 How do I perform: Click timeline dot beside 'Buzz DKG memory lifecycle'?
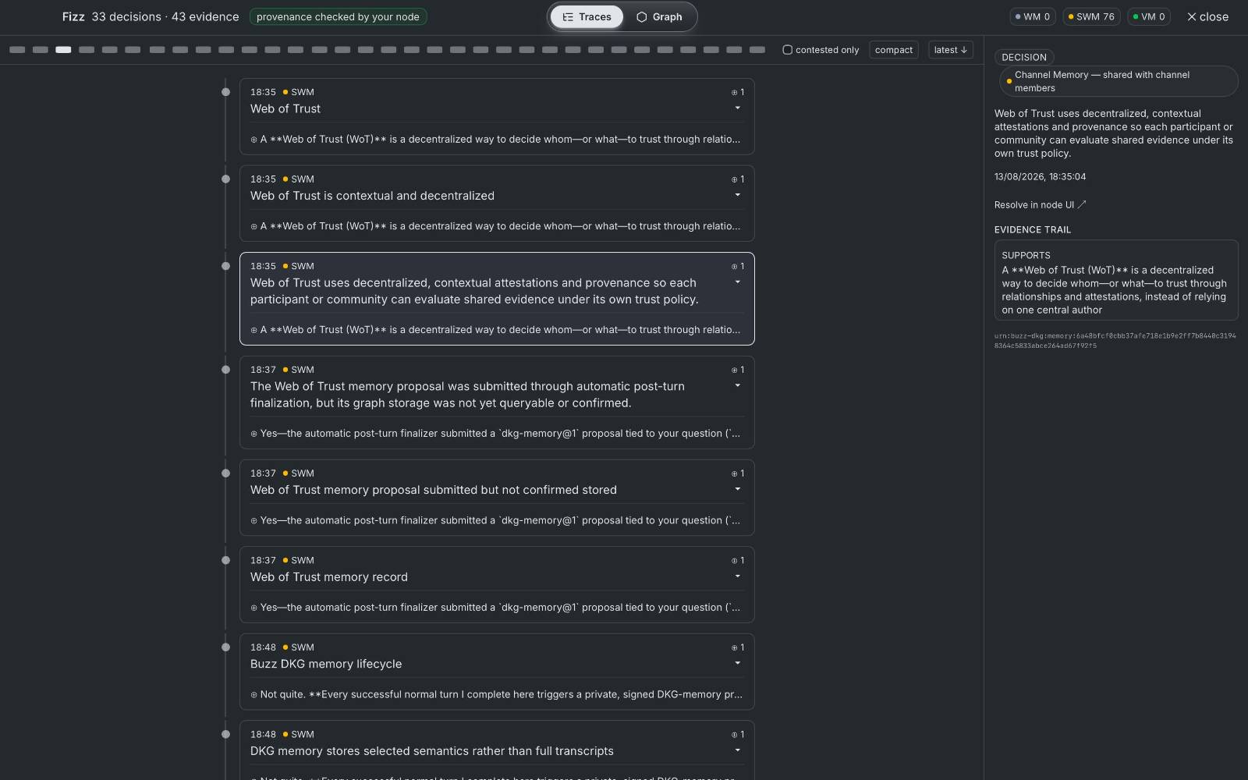point(225,647)
